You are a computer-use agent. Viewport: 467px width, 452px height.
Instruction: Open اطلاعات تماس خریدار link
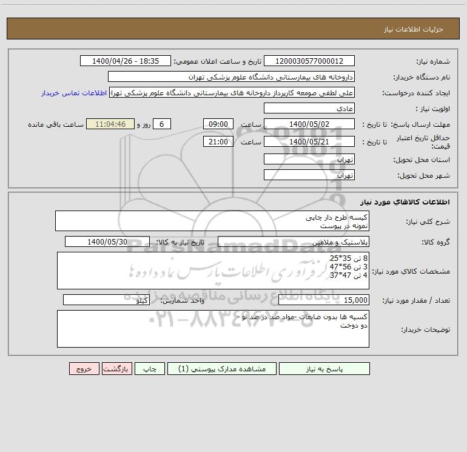click(74, 93)
